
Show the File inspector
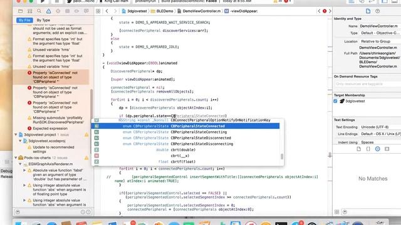click(x=368, y=11)
